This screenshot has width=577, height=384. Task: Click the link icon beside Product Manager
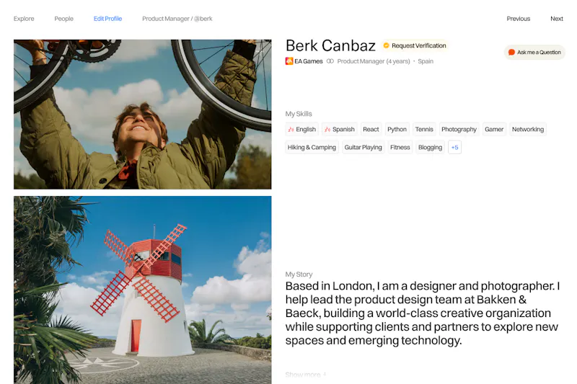click(x=330, y=61)
